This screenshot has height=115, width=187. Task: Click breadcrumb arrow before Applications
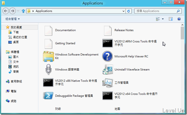click(x=33, y=11)
